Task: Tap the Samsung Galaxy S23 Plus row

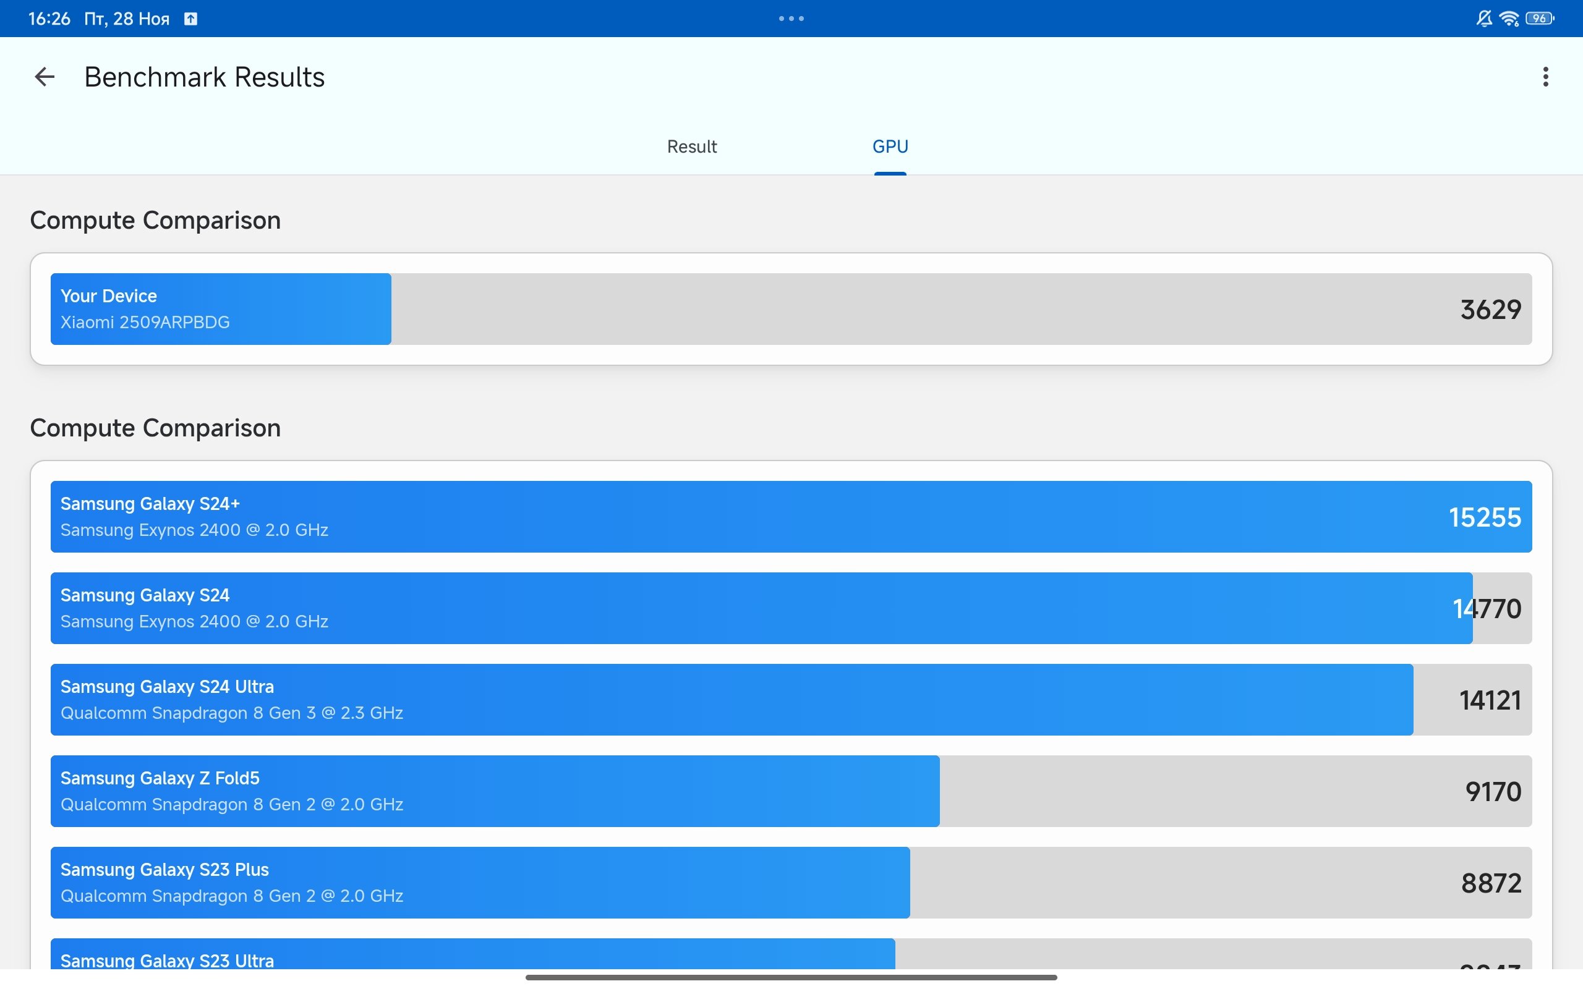Action: (791, 883)
